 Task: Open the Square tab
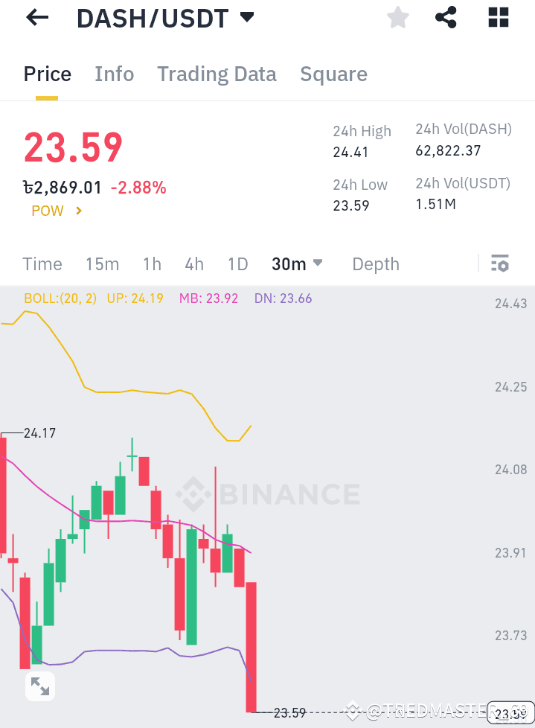(333, 74)
